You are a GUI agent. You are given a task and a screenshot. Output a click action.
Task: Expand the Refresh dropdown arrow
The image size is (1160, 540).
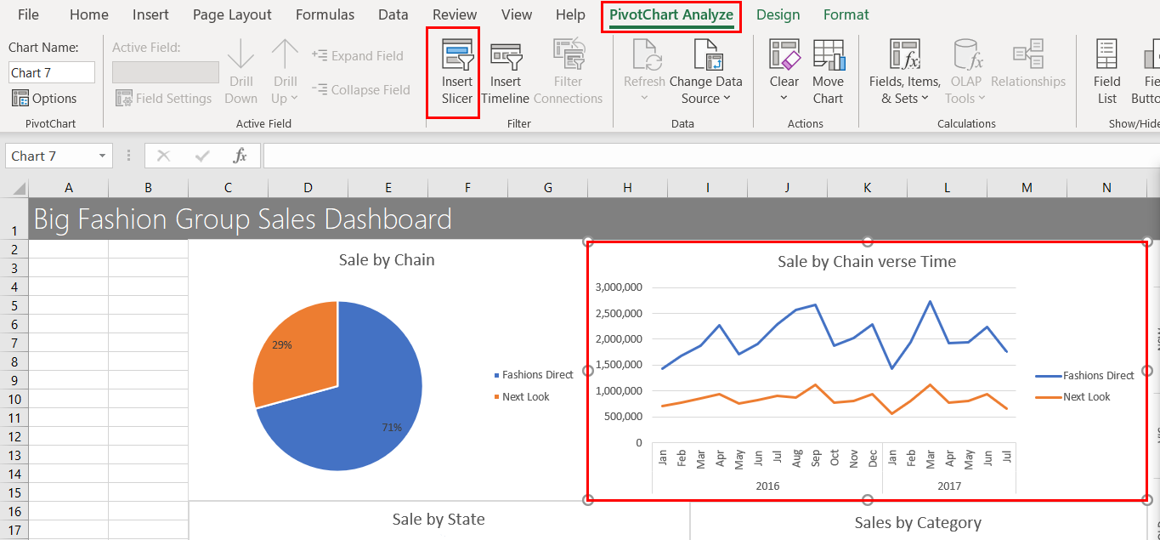[643, 99]
